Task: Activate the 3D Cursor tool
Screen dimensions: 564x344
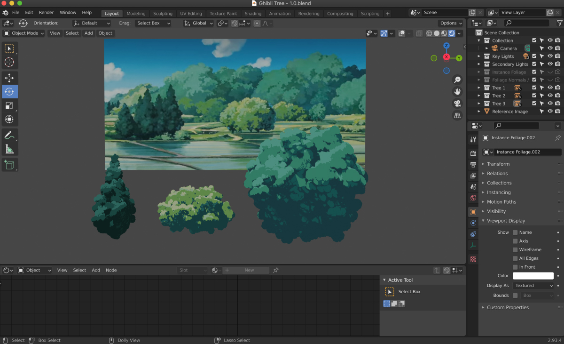Action: [9, 62]
